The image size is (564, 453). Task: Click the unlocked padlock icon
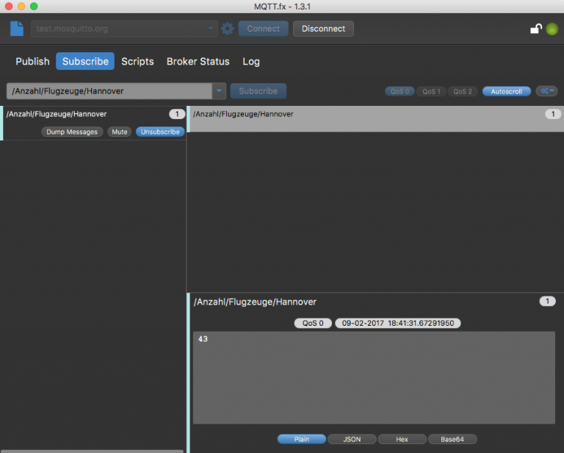536,29
